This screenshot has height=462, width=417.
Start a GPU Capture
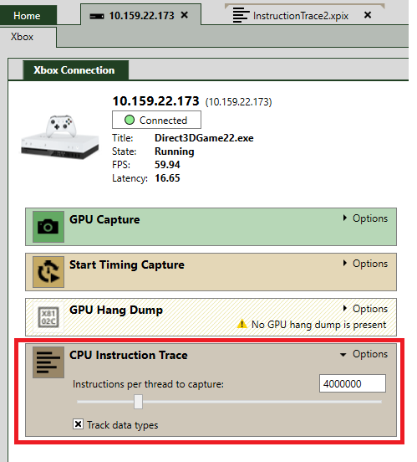point(211,227)
